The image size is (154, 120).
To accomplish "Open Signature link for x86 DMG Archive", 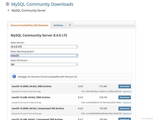I will pyautogui.click(x=127, y=102).
